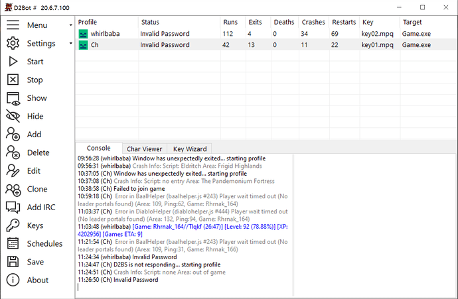
Task: Click the D2Bot app icon in title bar
Action: [8, 7]
